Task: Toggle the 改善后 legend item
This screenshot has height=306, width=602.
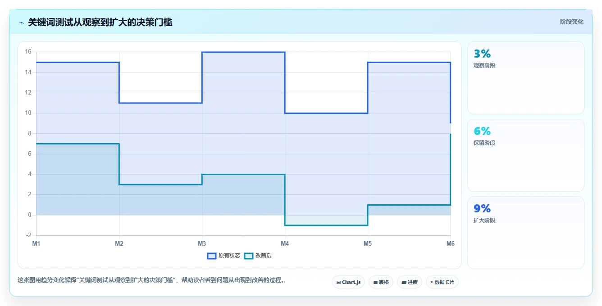Action: (x=258, y=256)
